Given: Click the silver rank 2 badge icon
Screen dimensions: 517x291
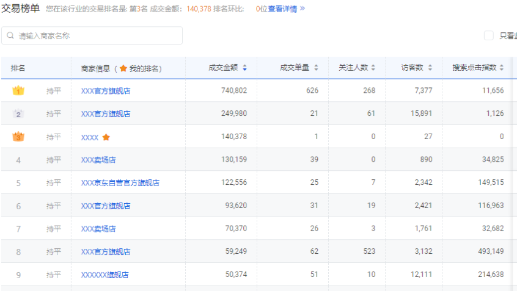Looking at the screenshot, I should pos(18,114).
